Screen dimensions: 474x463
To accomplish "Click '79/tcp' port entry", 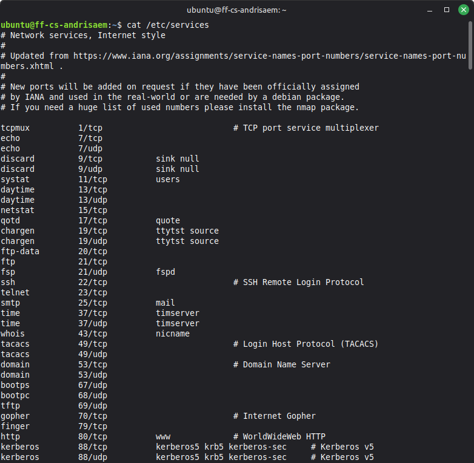I will 93,426.
